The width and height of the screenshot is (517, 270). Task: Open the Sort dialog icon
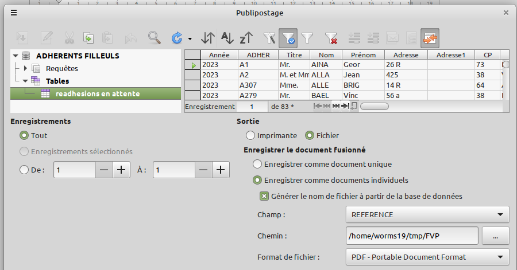[208, 38]
